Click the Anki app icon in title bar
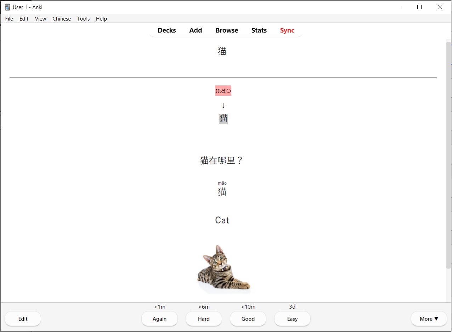 (7, 7)
